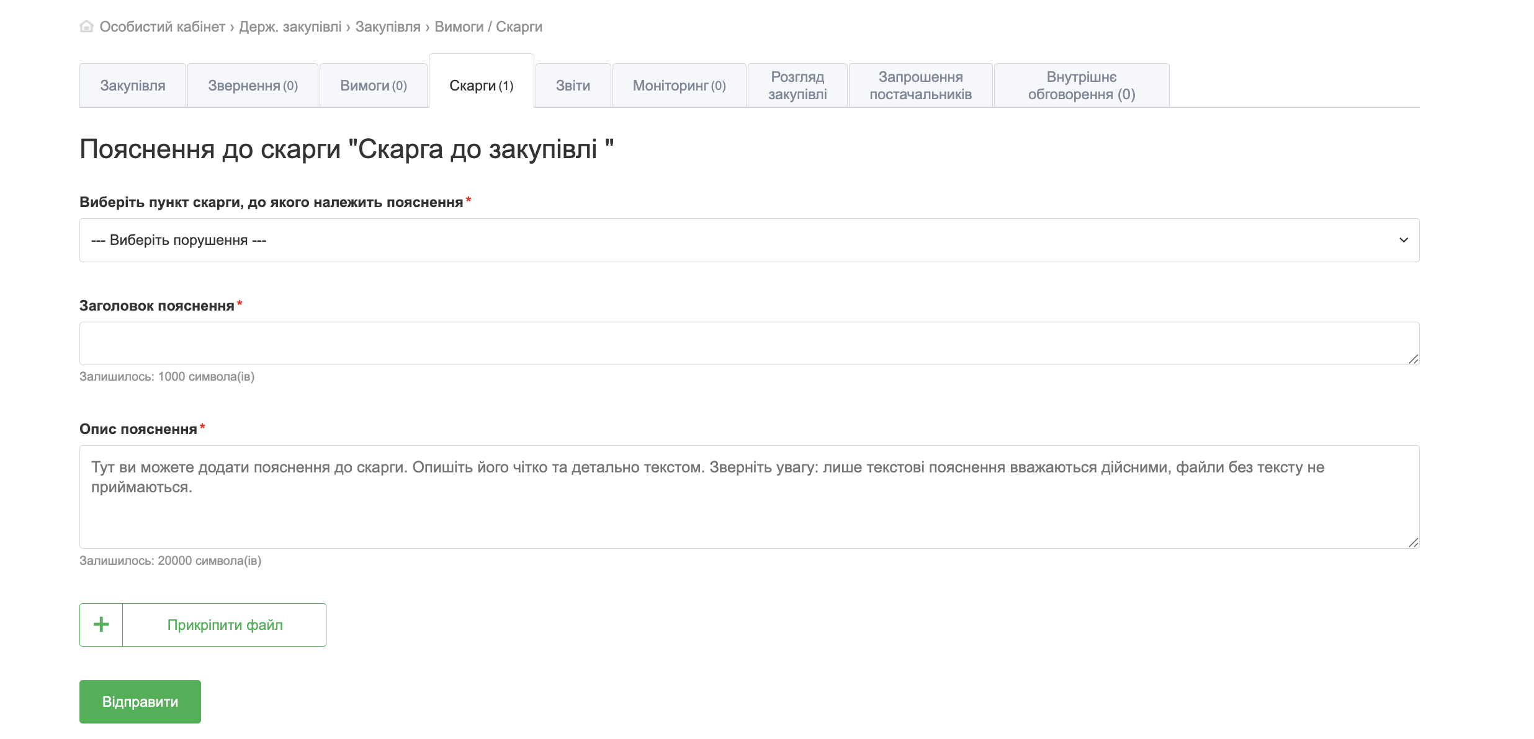Image resolution: width=1534 pixels, height=739 pixels.
Task: Open the Розгляд закупівлі tab
Action: pyautogui.click(x=797, y=86)
